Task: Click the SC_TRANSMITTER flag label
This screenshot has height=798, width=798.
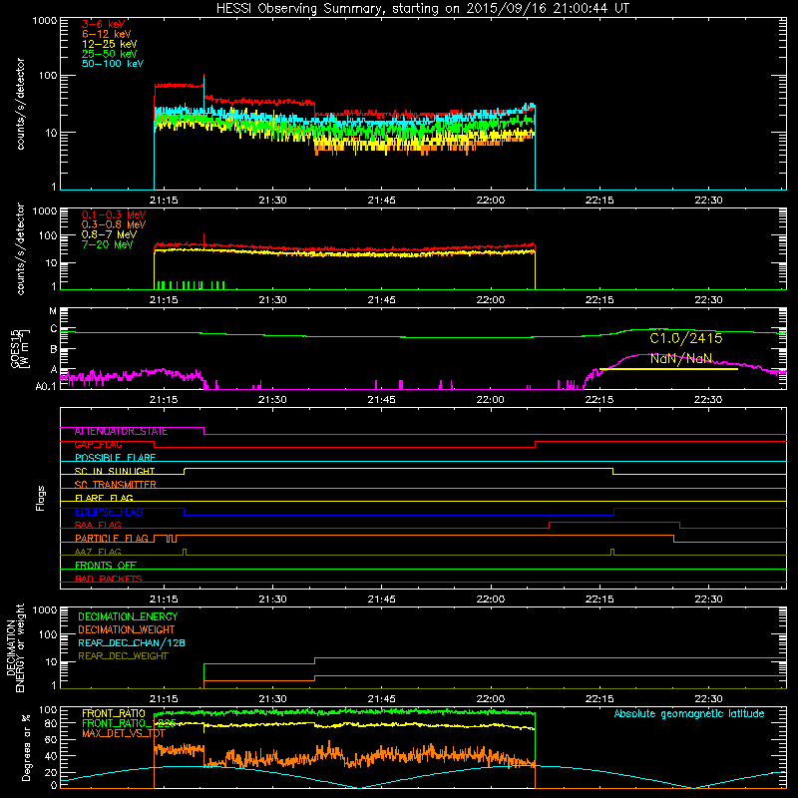Action: 116,485
